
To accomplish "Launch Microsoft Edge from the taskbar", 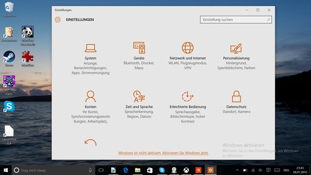I will point(125,170).
